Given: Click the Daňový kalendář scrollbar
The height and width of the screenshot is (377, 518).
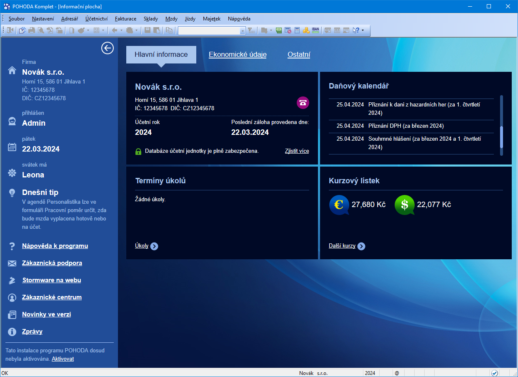Looking at the screenshot, I should click(x=501, y=137).
